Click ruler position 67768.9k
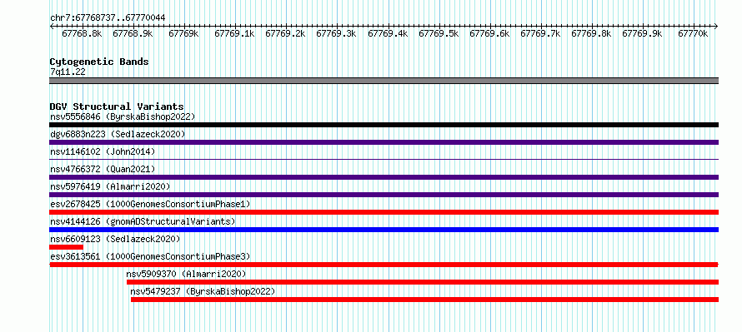 pyautogui.click(x=133, y=33)
